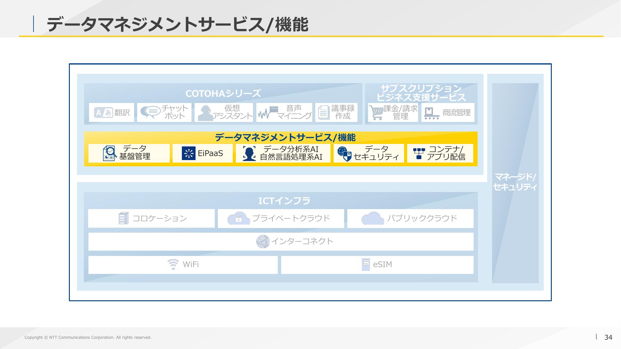Click the SIM card icon for eSIM
621x349 pixels.
(366, 265)
